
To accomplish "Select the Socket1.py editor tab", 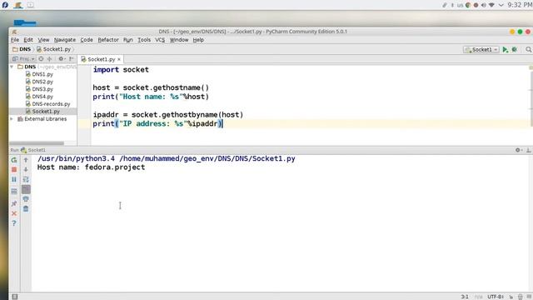I will click(x=101, y=59).
